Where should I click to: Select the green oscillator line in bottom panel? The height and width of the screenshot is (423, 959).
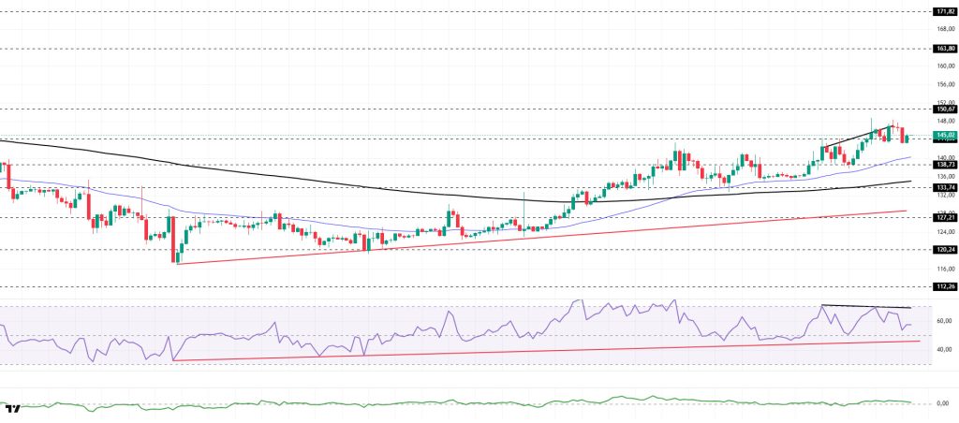pos(468,403)
